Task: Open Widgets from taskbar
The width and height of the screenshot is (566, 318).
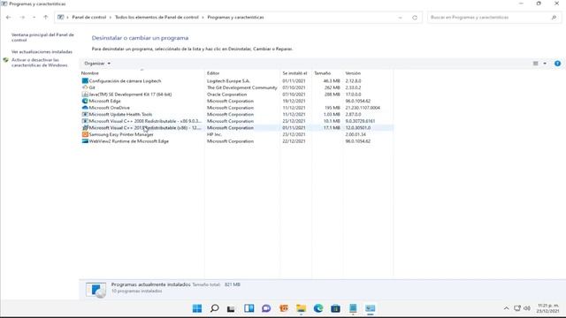Action: tap(249, 308)
